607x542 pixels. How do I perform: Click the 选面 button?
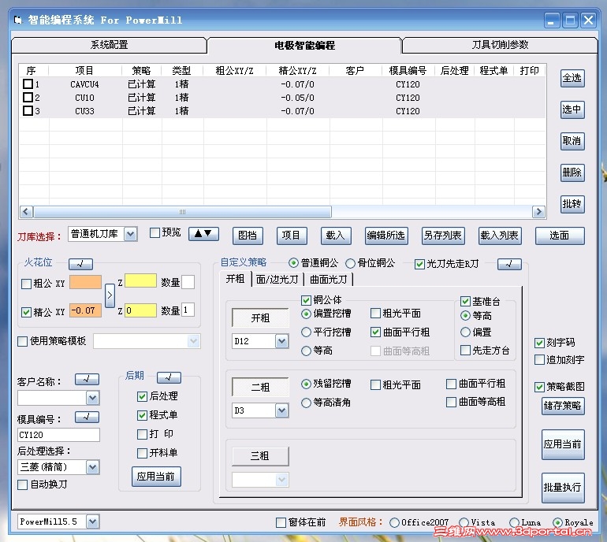tap(560, 236)
